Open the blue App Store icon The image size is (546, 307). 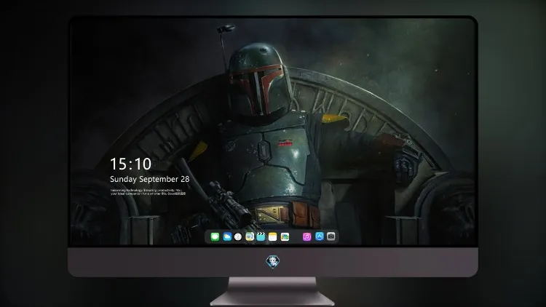(320, 236)
